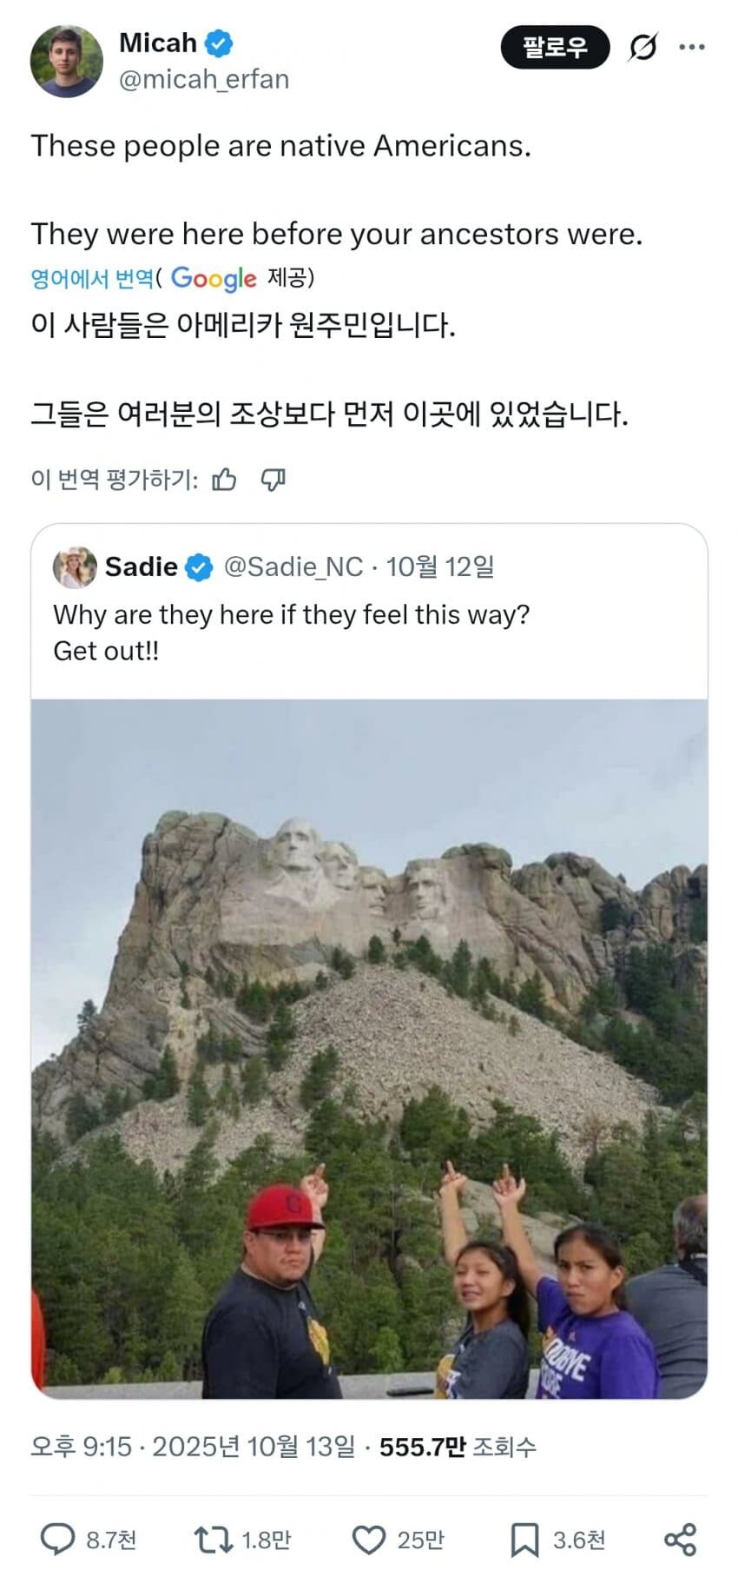Open Sadie's quoted profile avatar
The height and width of the screenshot is (1577, 738).
pos(75,567)
